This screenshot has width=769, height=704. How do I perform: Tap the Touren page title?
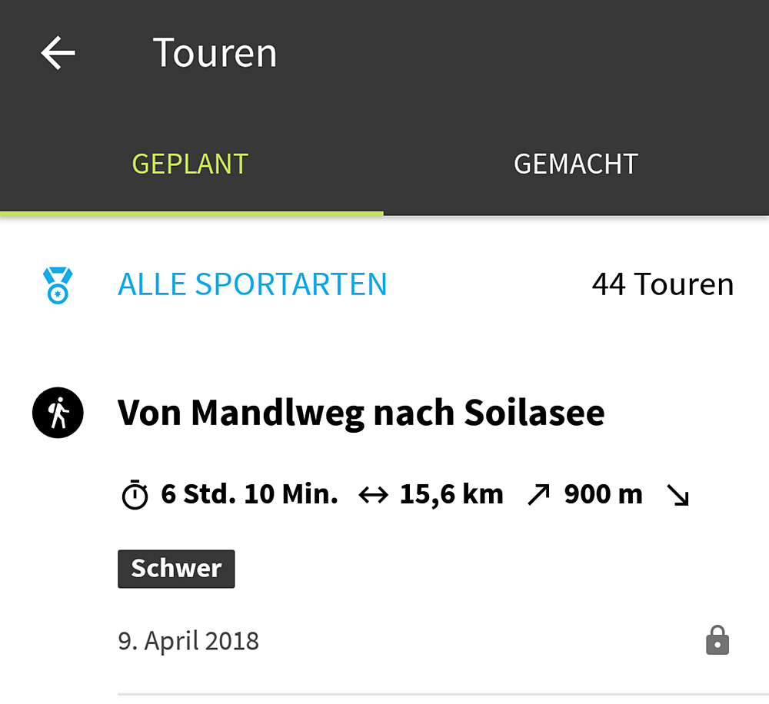click(x=215, y=53)
